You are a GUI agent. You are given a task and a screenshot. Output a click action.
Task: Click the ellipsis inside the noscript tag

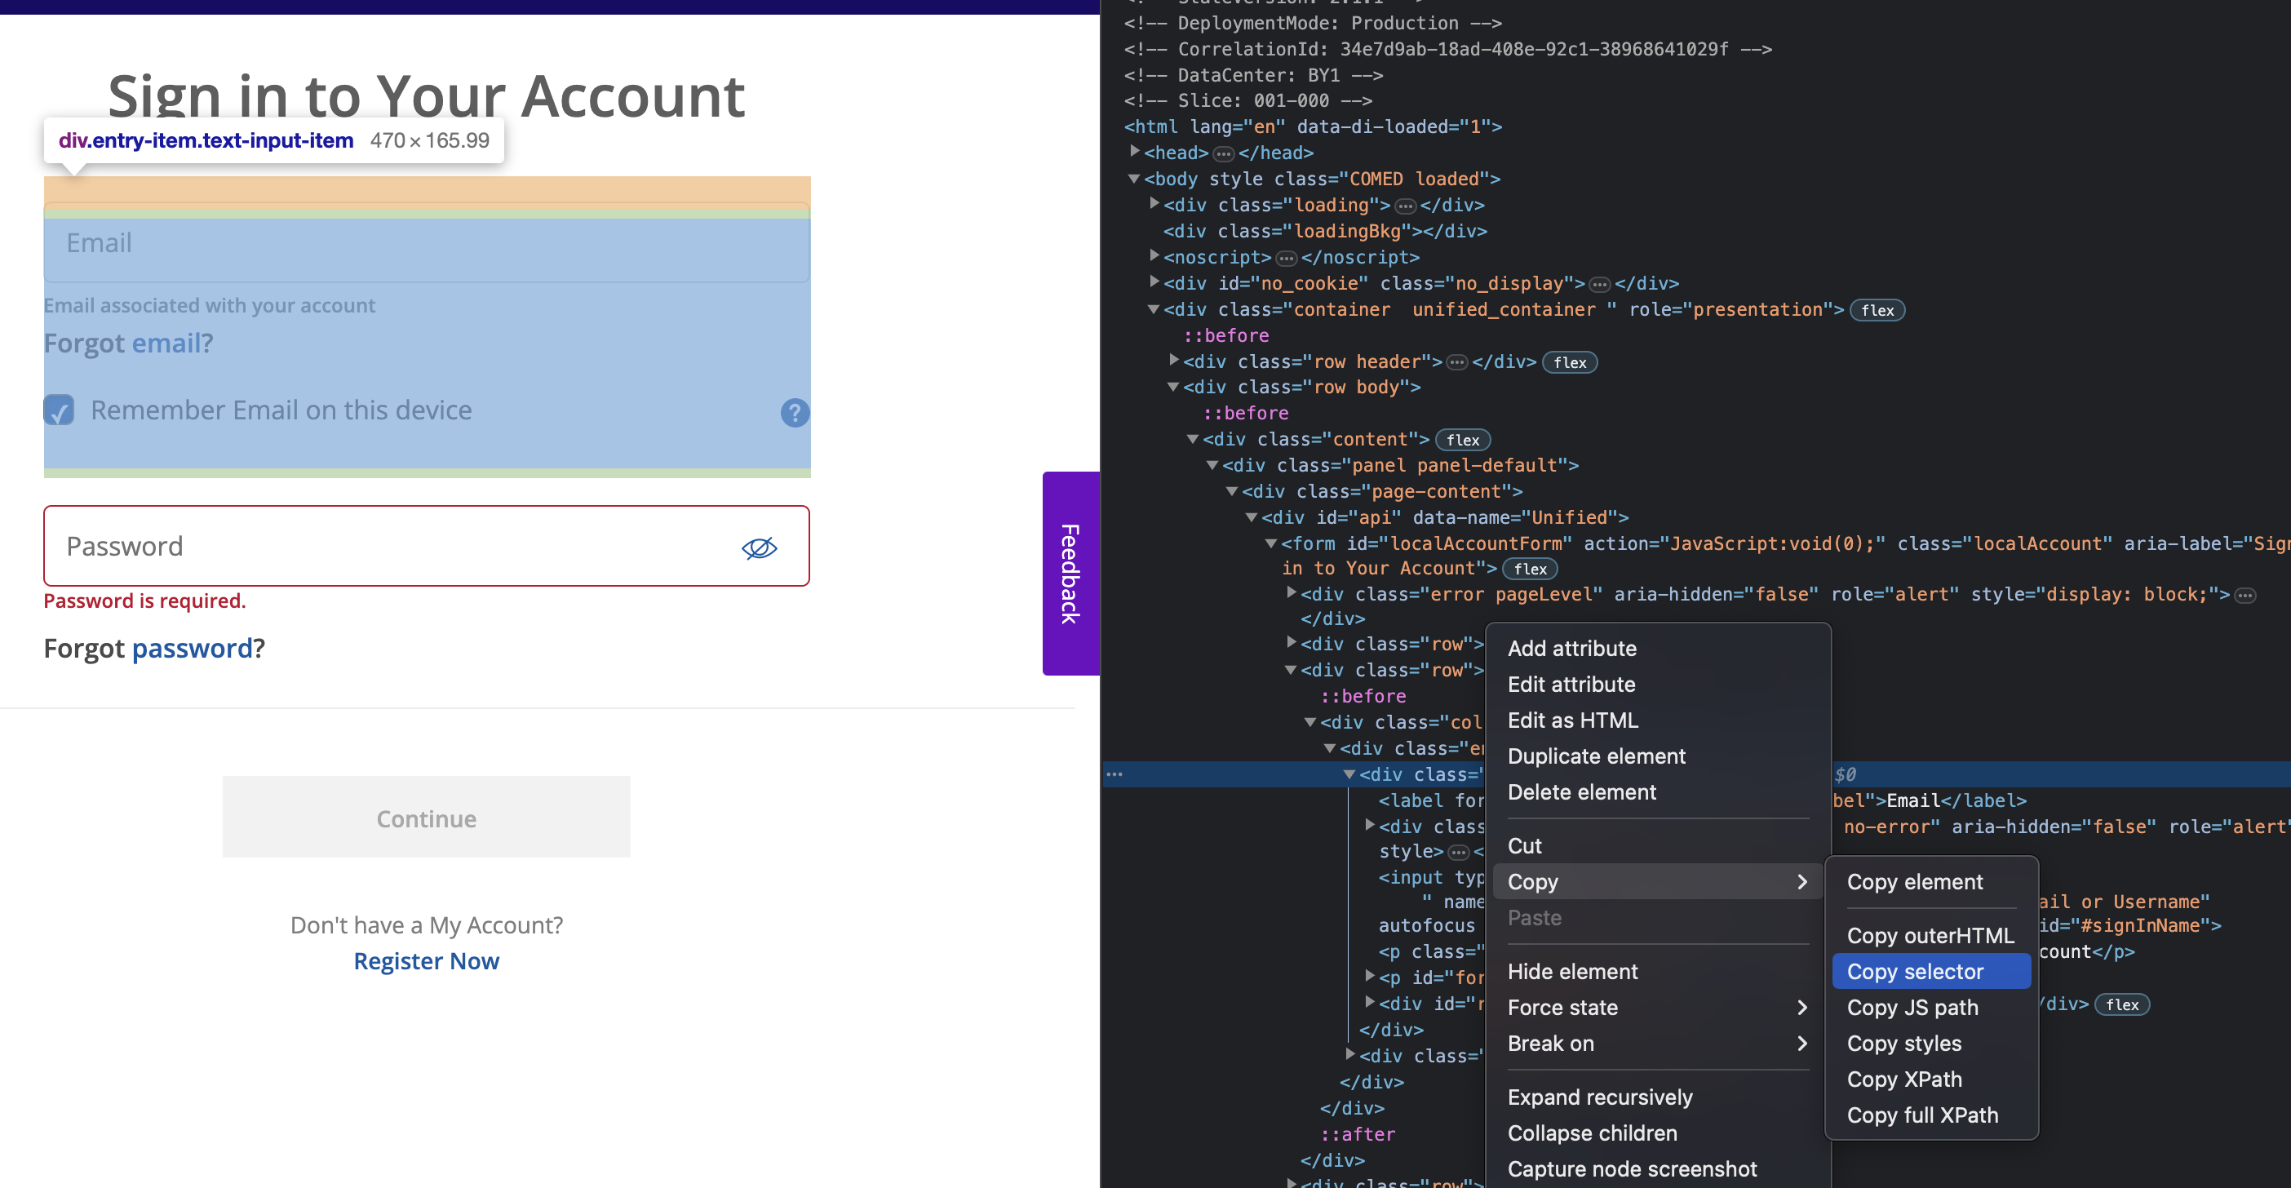coord(1285,258)
